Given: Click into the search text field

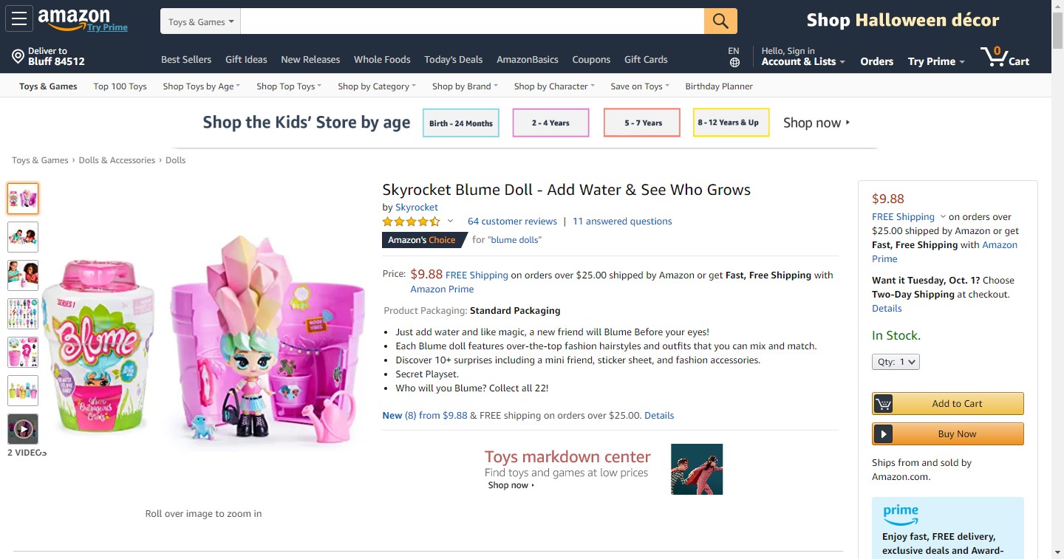Looking at the screenshot, I should click(x=472, y=21).
